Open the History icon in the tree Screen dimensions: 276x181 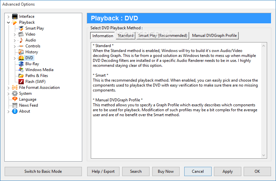tap(21, 52)
